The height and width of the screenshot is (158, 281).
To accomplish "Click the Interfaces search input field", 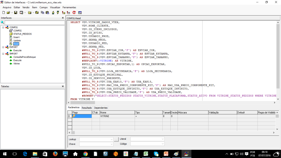I will click(x=35, y=23).
